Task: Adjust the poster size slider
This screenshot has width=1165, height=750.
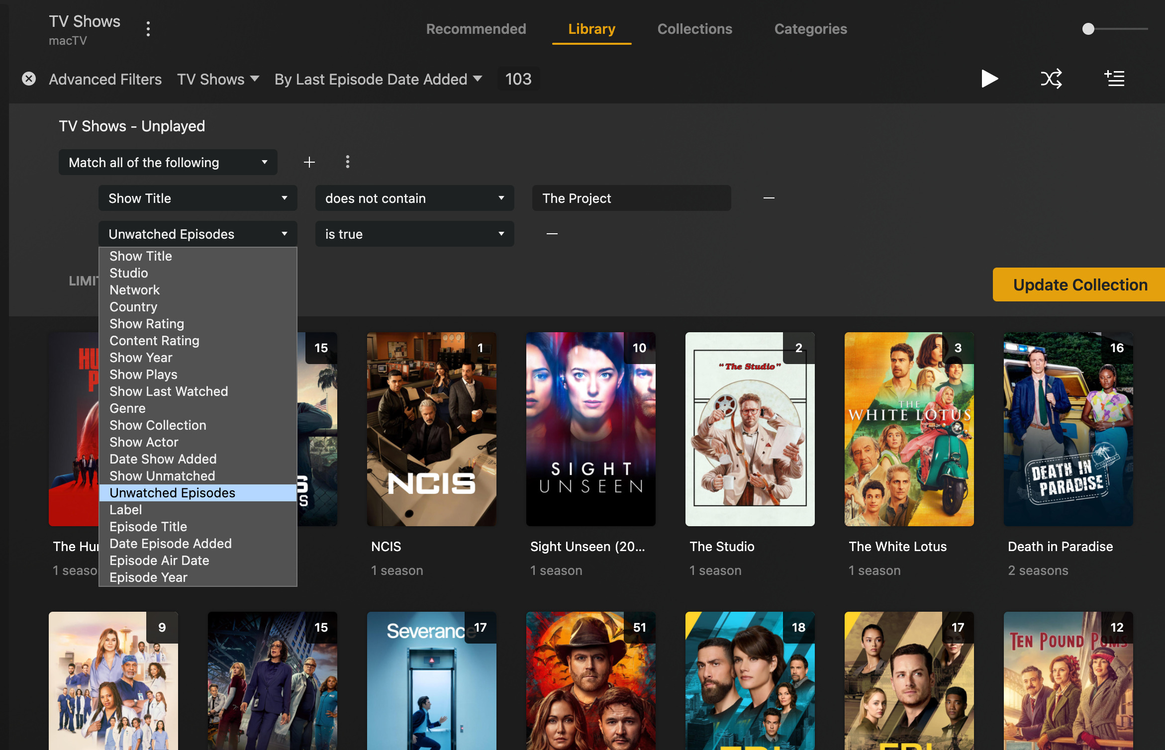Action: point(1088,29)
